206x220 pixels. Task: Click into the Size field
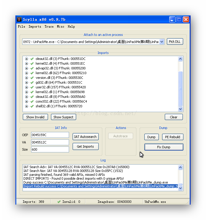tap(50, 149)
